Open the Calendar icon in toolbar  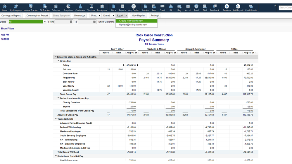(x=56, y=8)
